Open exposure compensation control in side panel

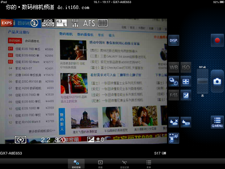click(x=186, y=95)
